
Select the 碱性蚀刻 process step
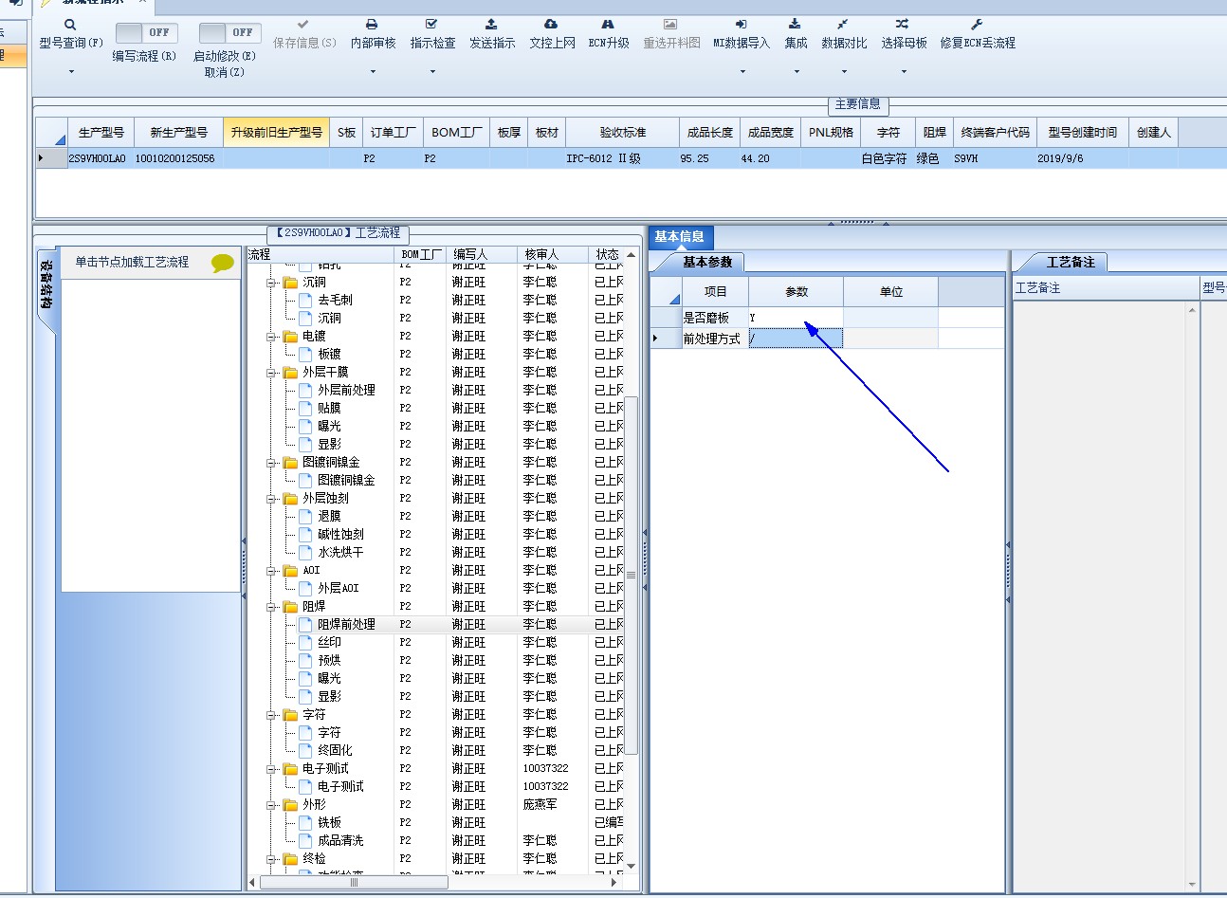(340, 535)
